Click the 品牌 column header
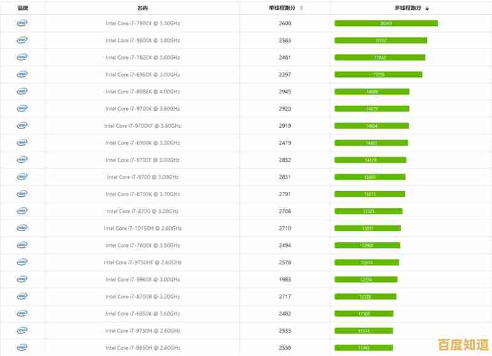492x356 pixels. click(23, 8)
